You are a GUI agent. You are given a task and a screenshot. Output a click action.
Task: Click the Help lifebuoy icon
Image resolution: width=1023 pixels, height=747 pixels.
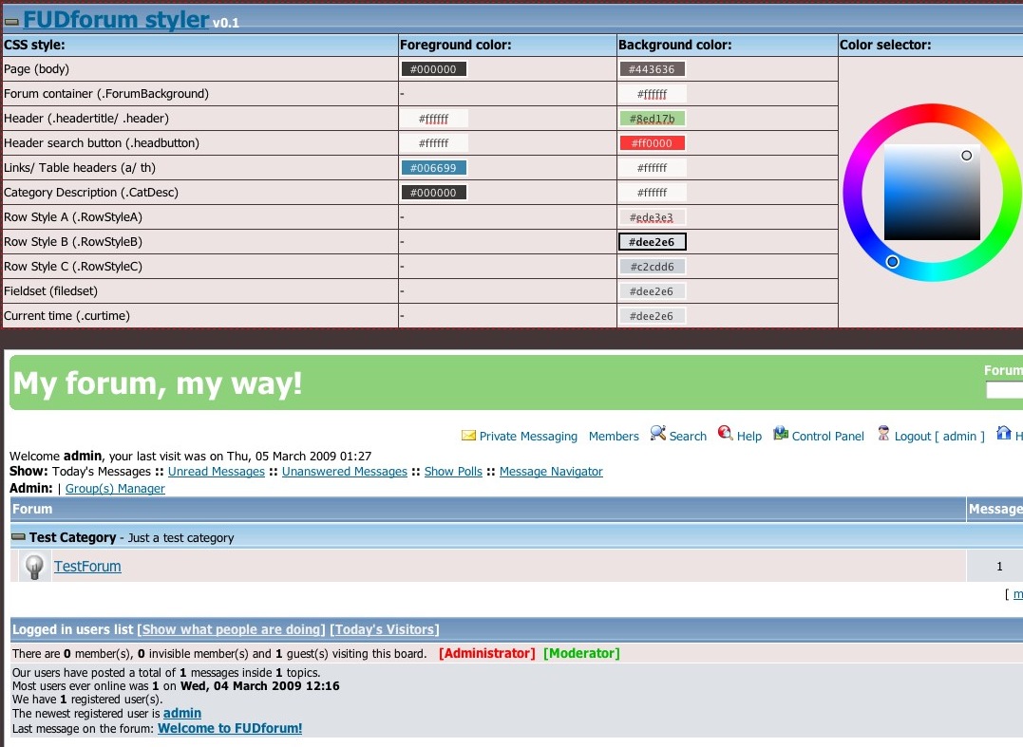click(725, 433)
